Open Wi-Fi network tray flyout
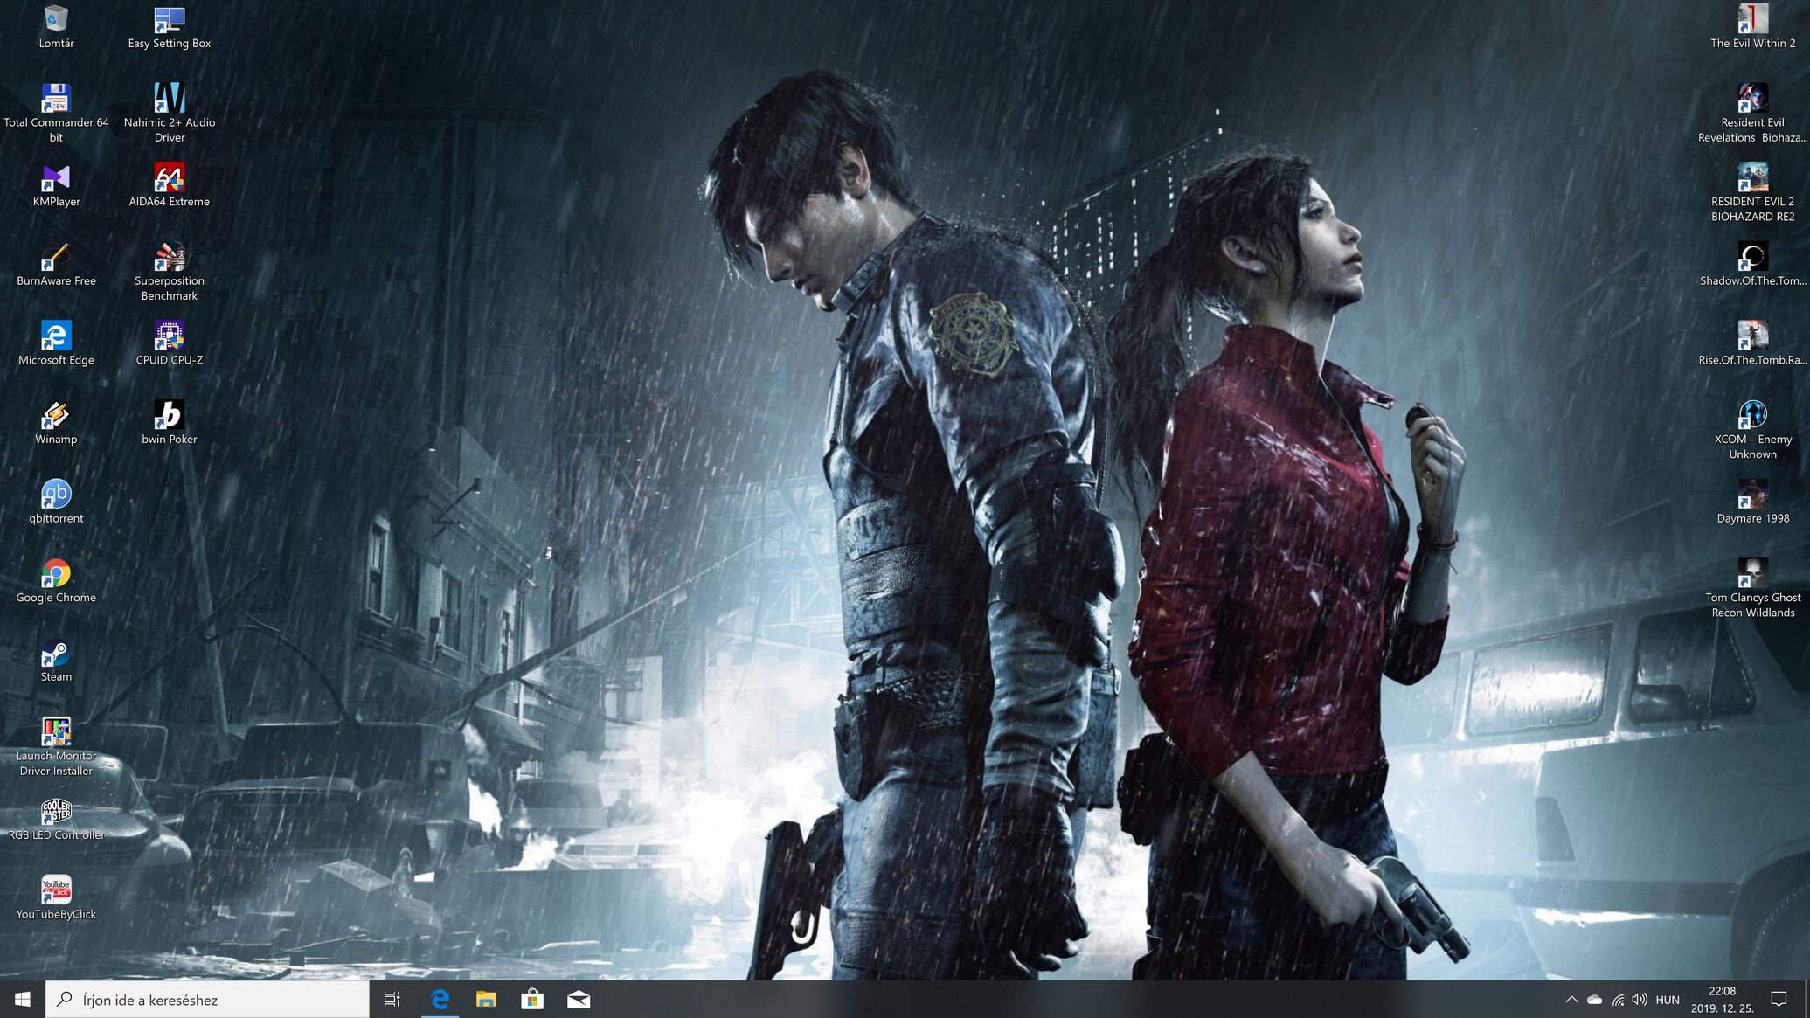 click(1618, 999)
